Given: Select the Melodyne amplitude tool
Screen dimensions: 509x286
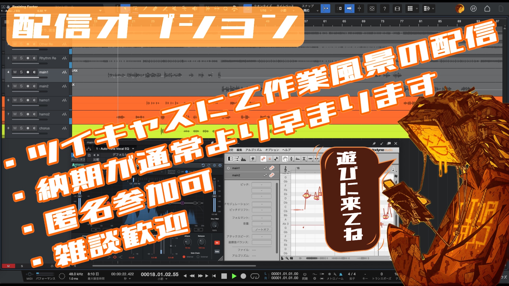Looking at the screenshot, I should 304,159.
